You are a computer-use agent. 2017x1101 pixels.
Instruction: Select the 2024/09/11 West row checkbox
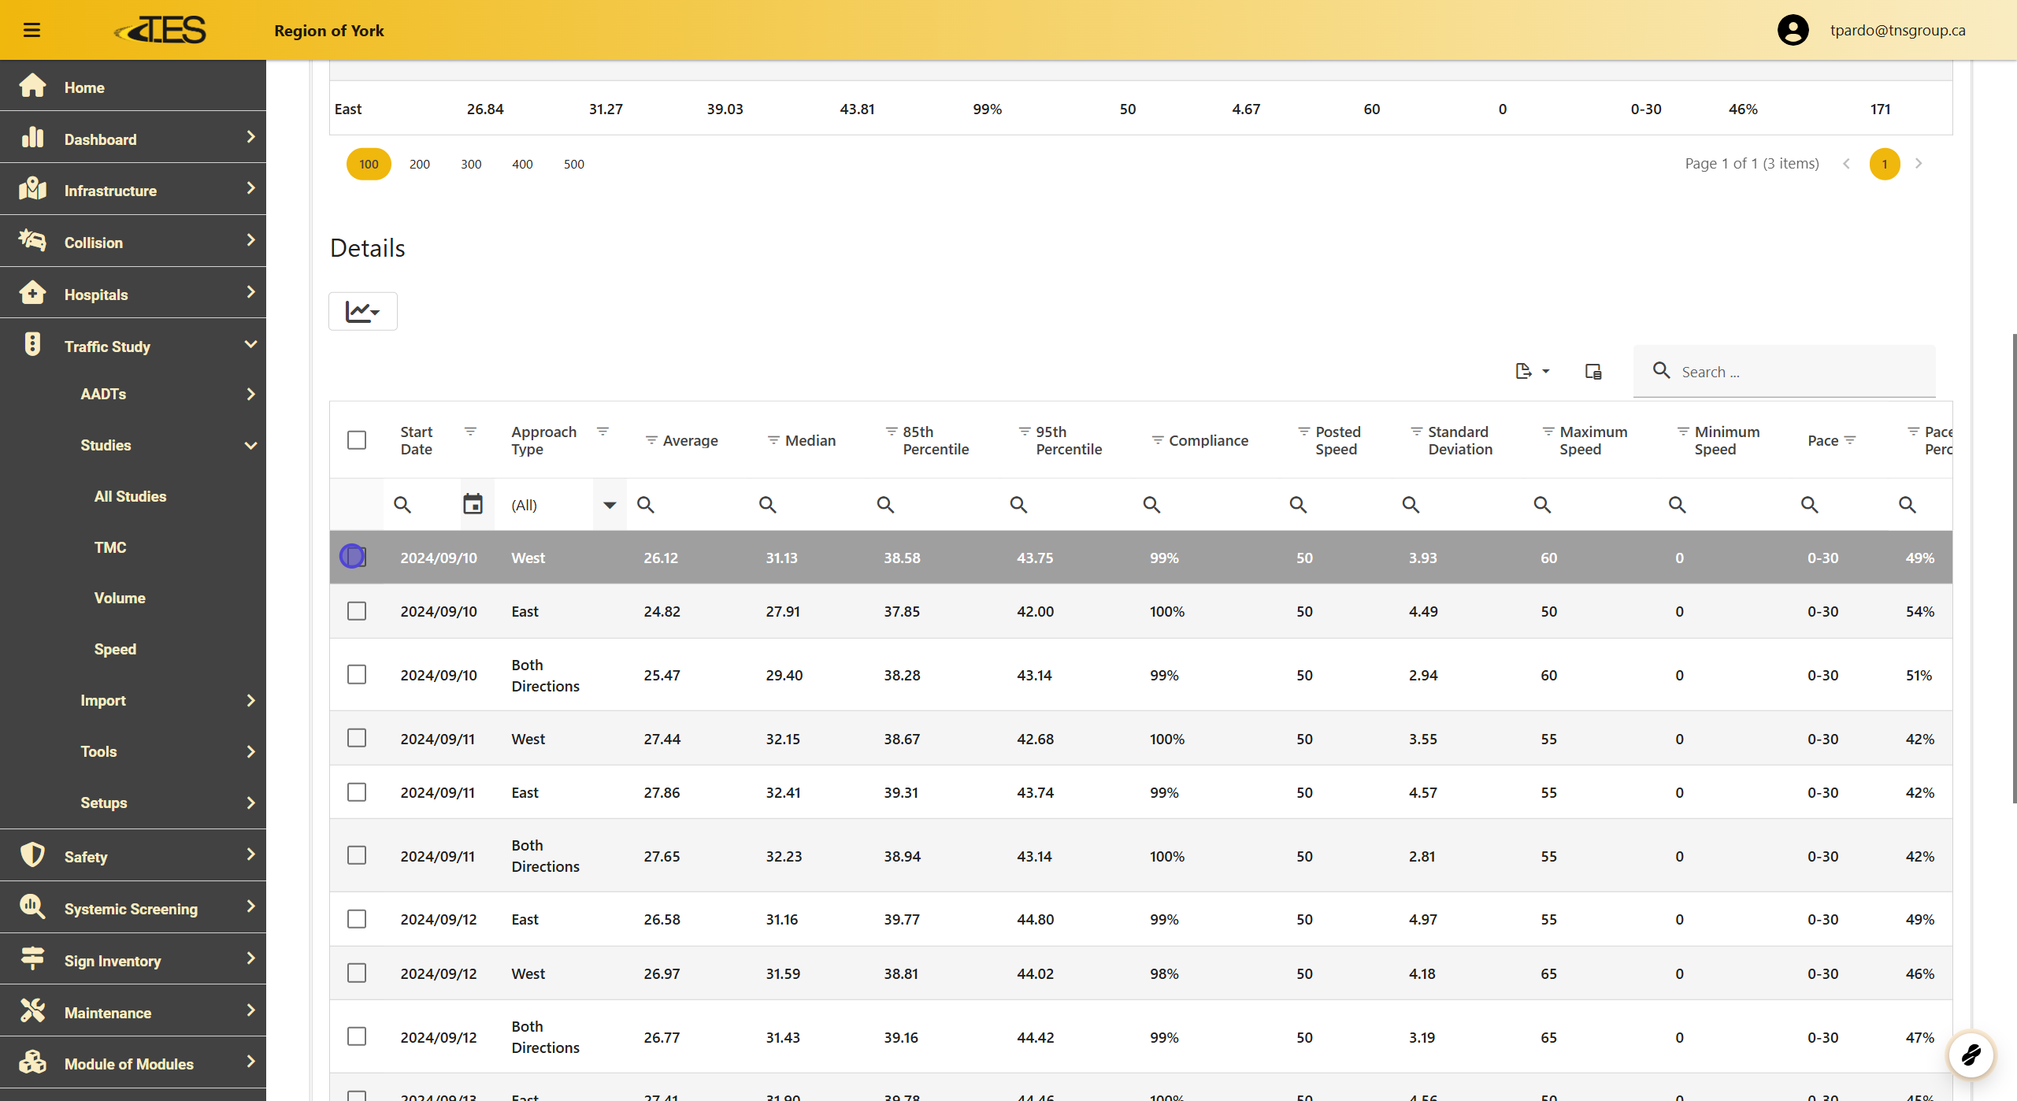[x=357, y=738]
